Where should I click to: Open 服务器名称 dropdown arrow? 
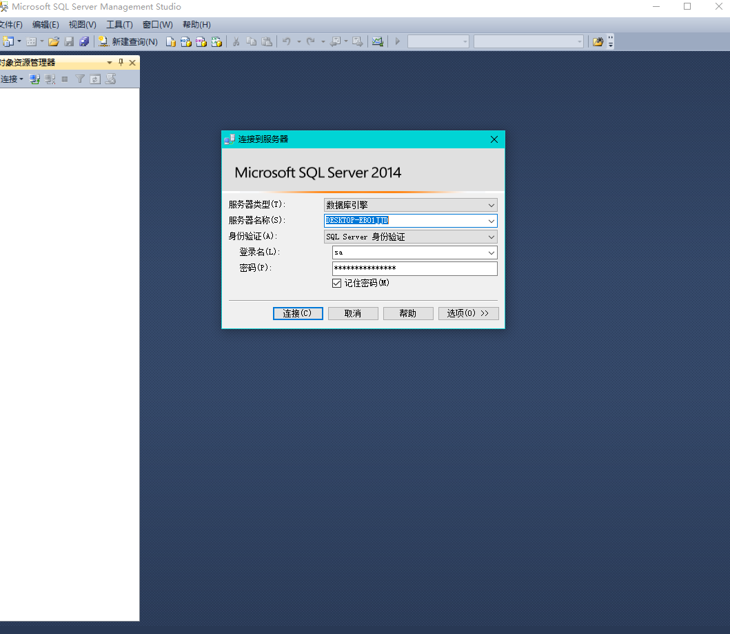[x=491, y=221]
